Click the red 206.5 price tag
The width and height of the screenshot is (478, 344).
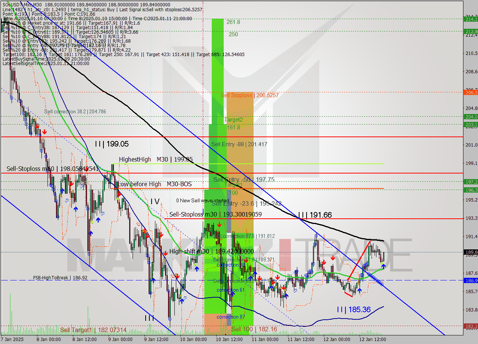click(471, 92)
